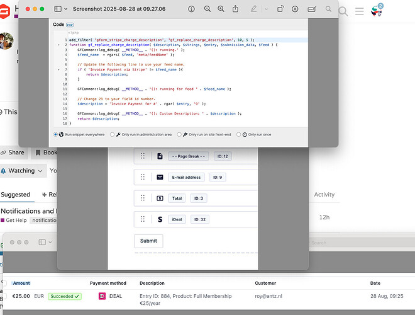Open search in top Preview window
The width and height of the screenshot is (415, 315).
[x=328, y=9]
